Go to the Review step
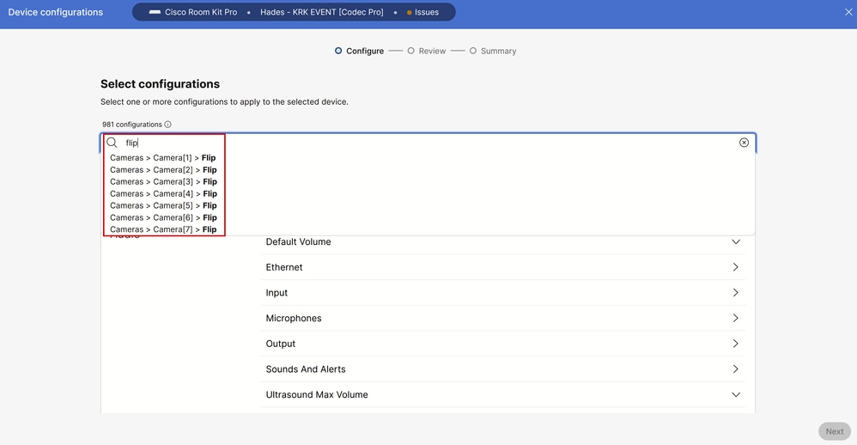 [426, 51]
